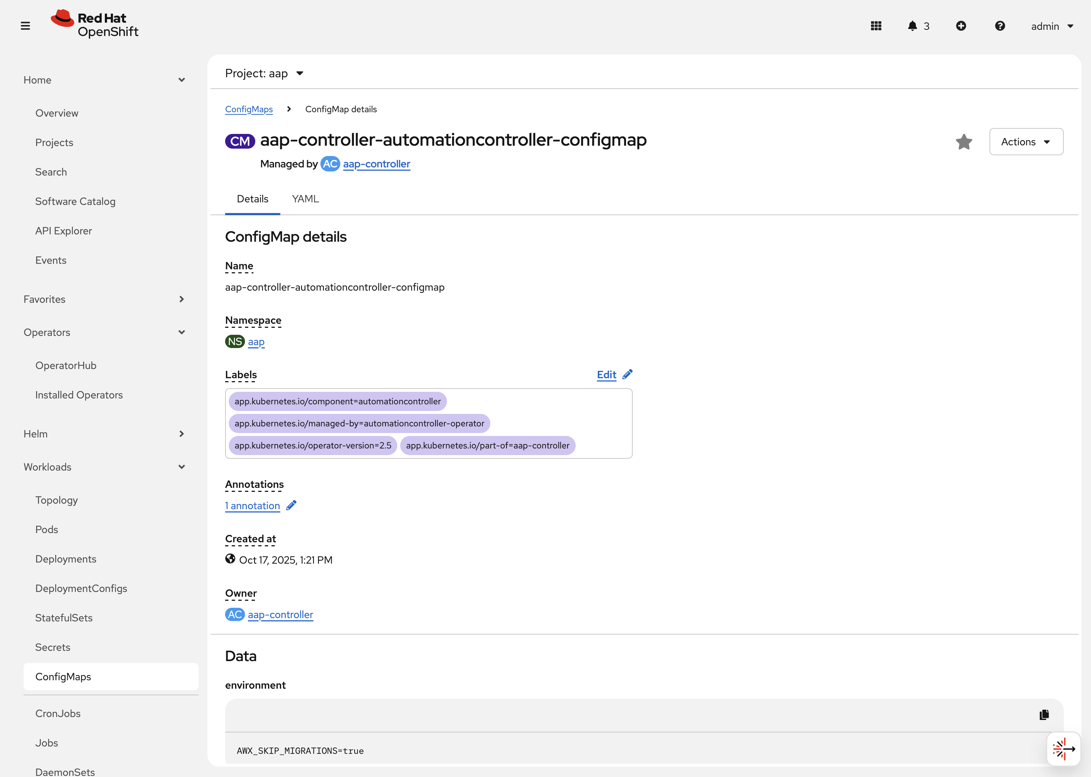Click the AC avatar next to Managed by
1091x777 pixels.
coord(330,164)
